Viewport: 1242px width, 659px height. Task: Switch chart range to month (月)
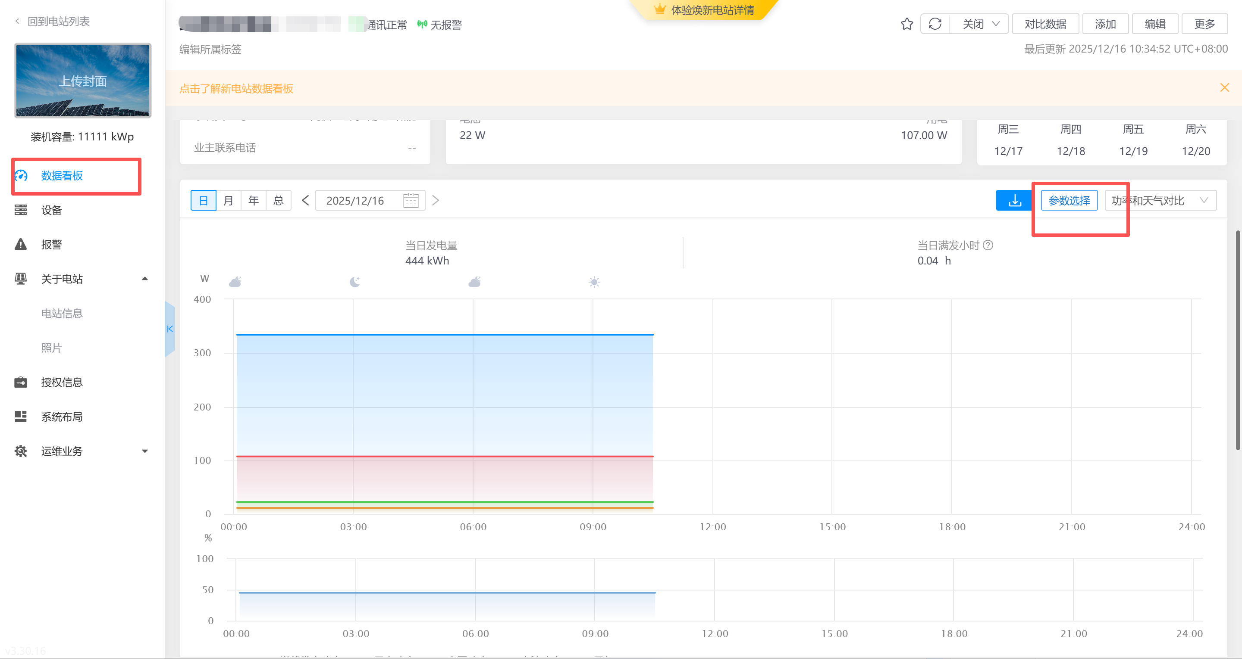pyautogui.click(x=229, y=200)
